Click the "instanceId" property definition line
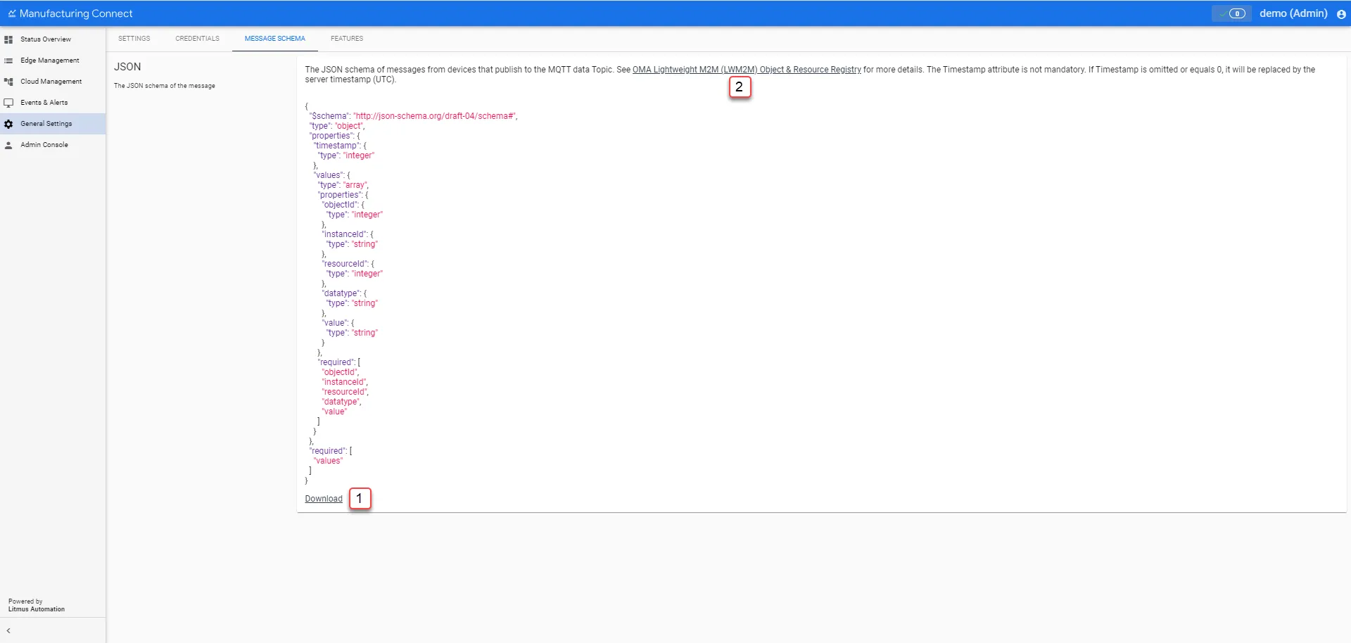This screenshot has width=1351, height=643. pyautogui.click(x=348, y=234)
